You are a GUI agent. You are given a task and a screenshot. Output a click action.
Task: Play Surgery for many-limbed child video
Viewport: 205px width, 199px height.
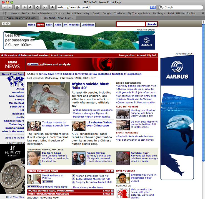(x=74, y=182)
